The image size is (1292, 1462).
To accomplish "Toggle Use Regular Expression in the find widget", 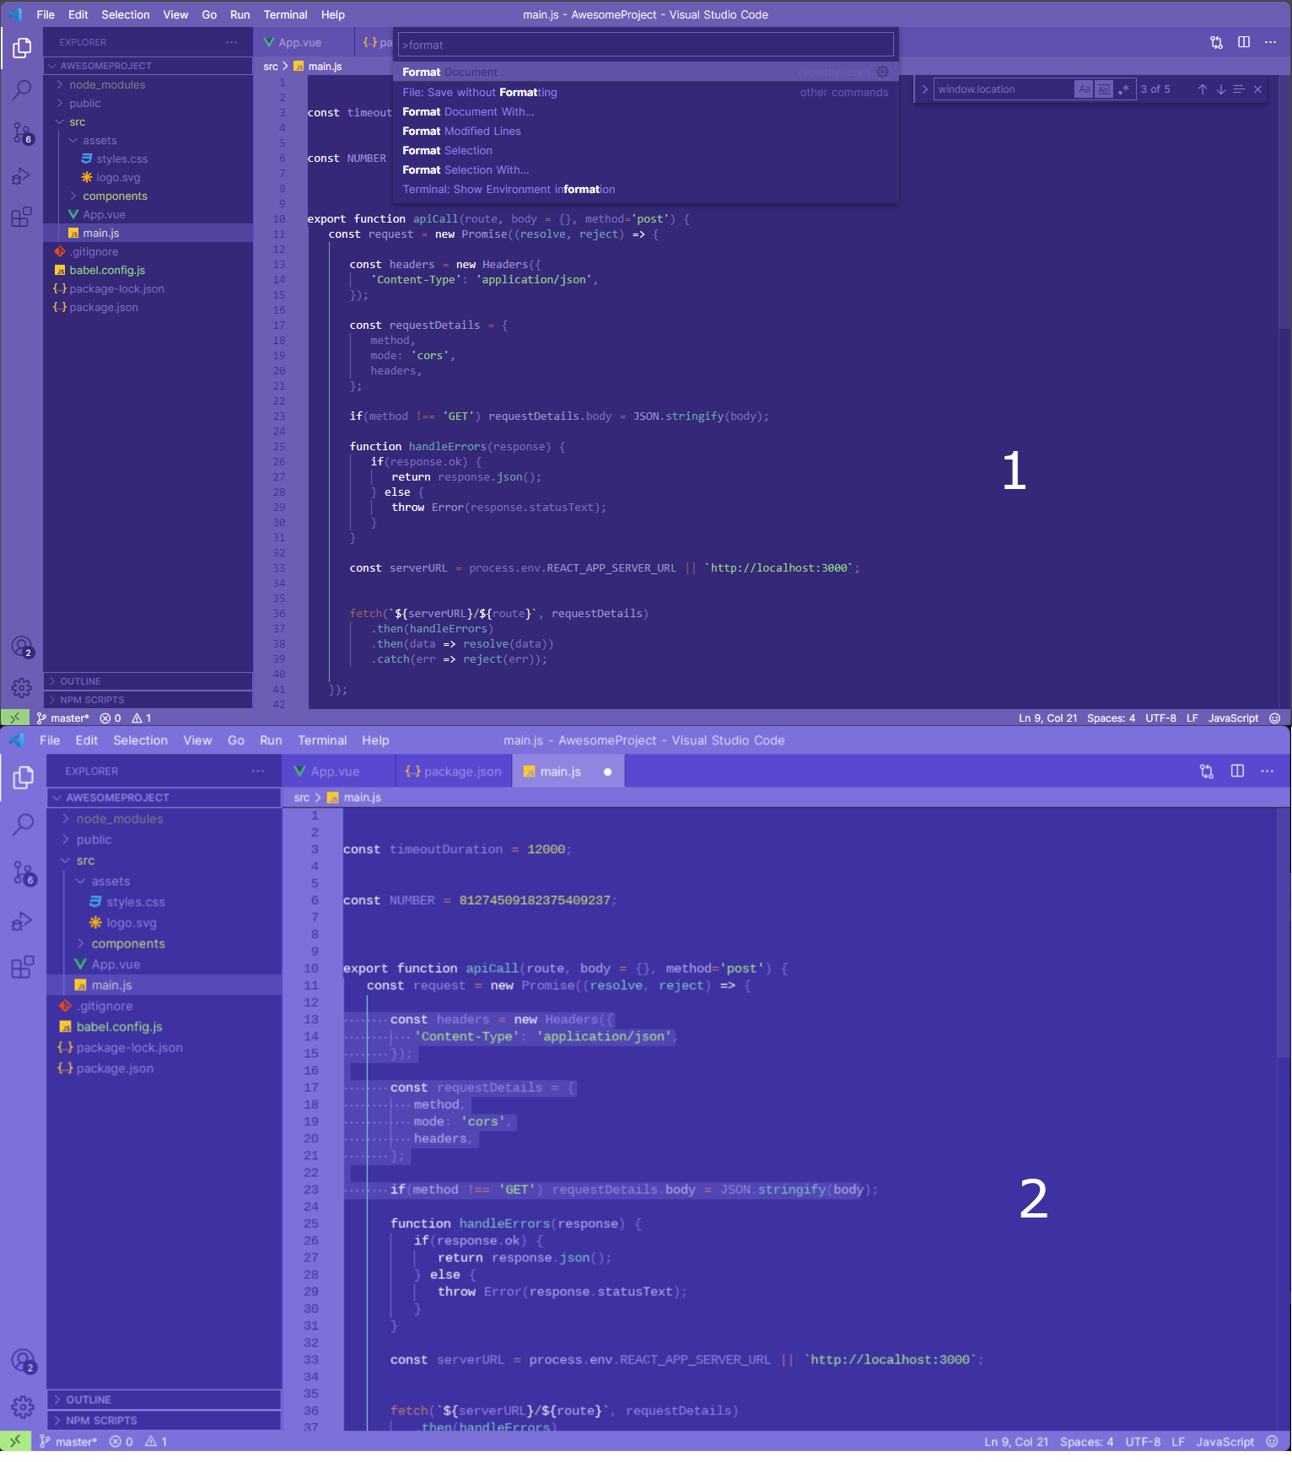I will click(1123, 89).
